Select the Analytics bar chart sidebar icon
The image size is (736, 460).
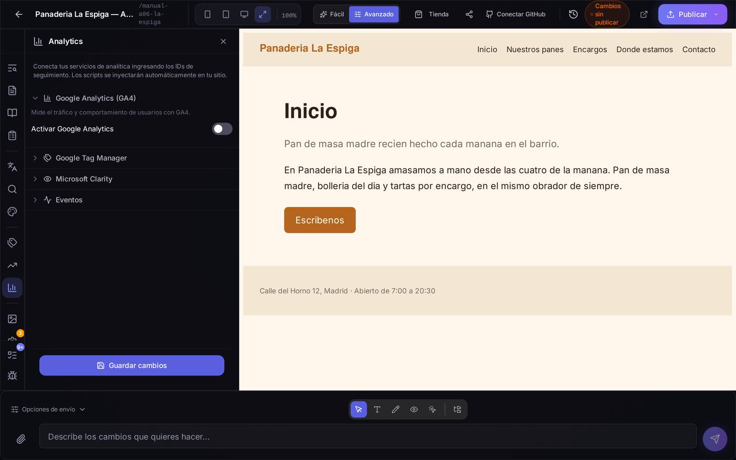pyautogui.click(x=12, y=288)
